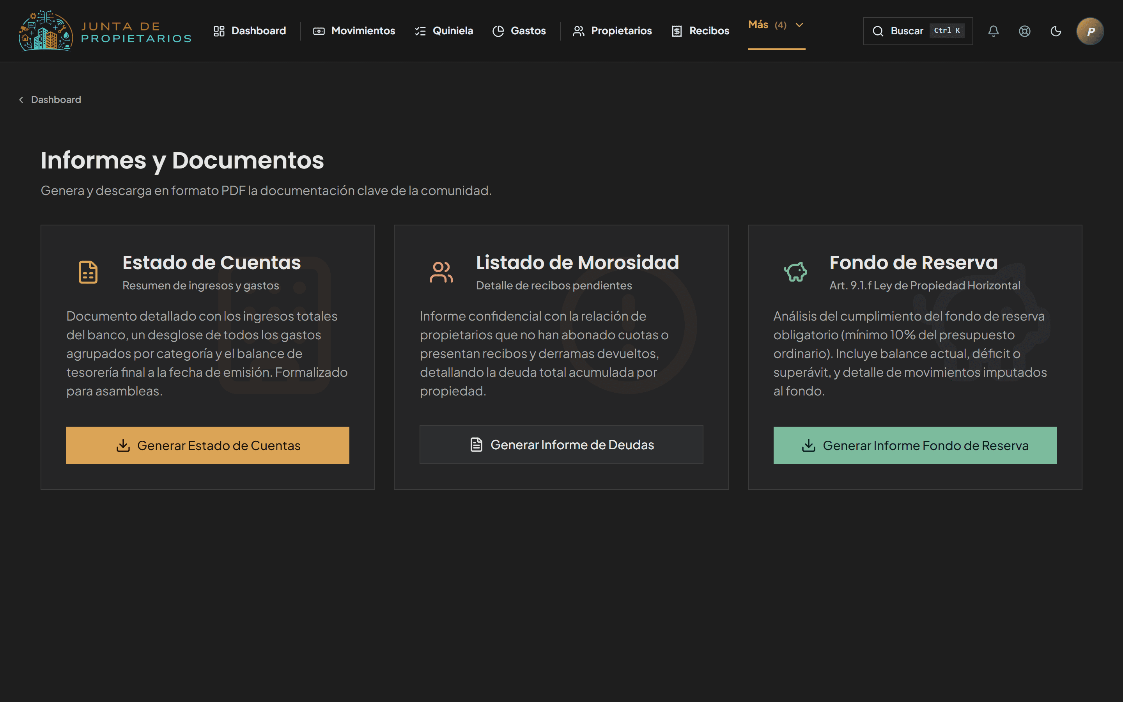
Task: Open Propietarios in the navbar
Action: point(613,31)
